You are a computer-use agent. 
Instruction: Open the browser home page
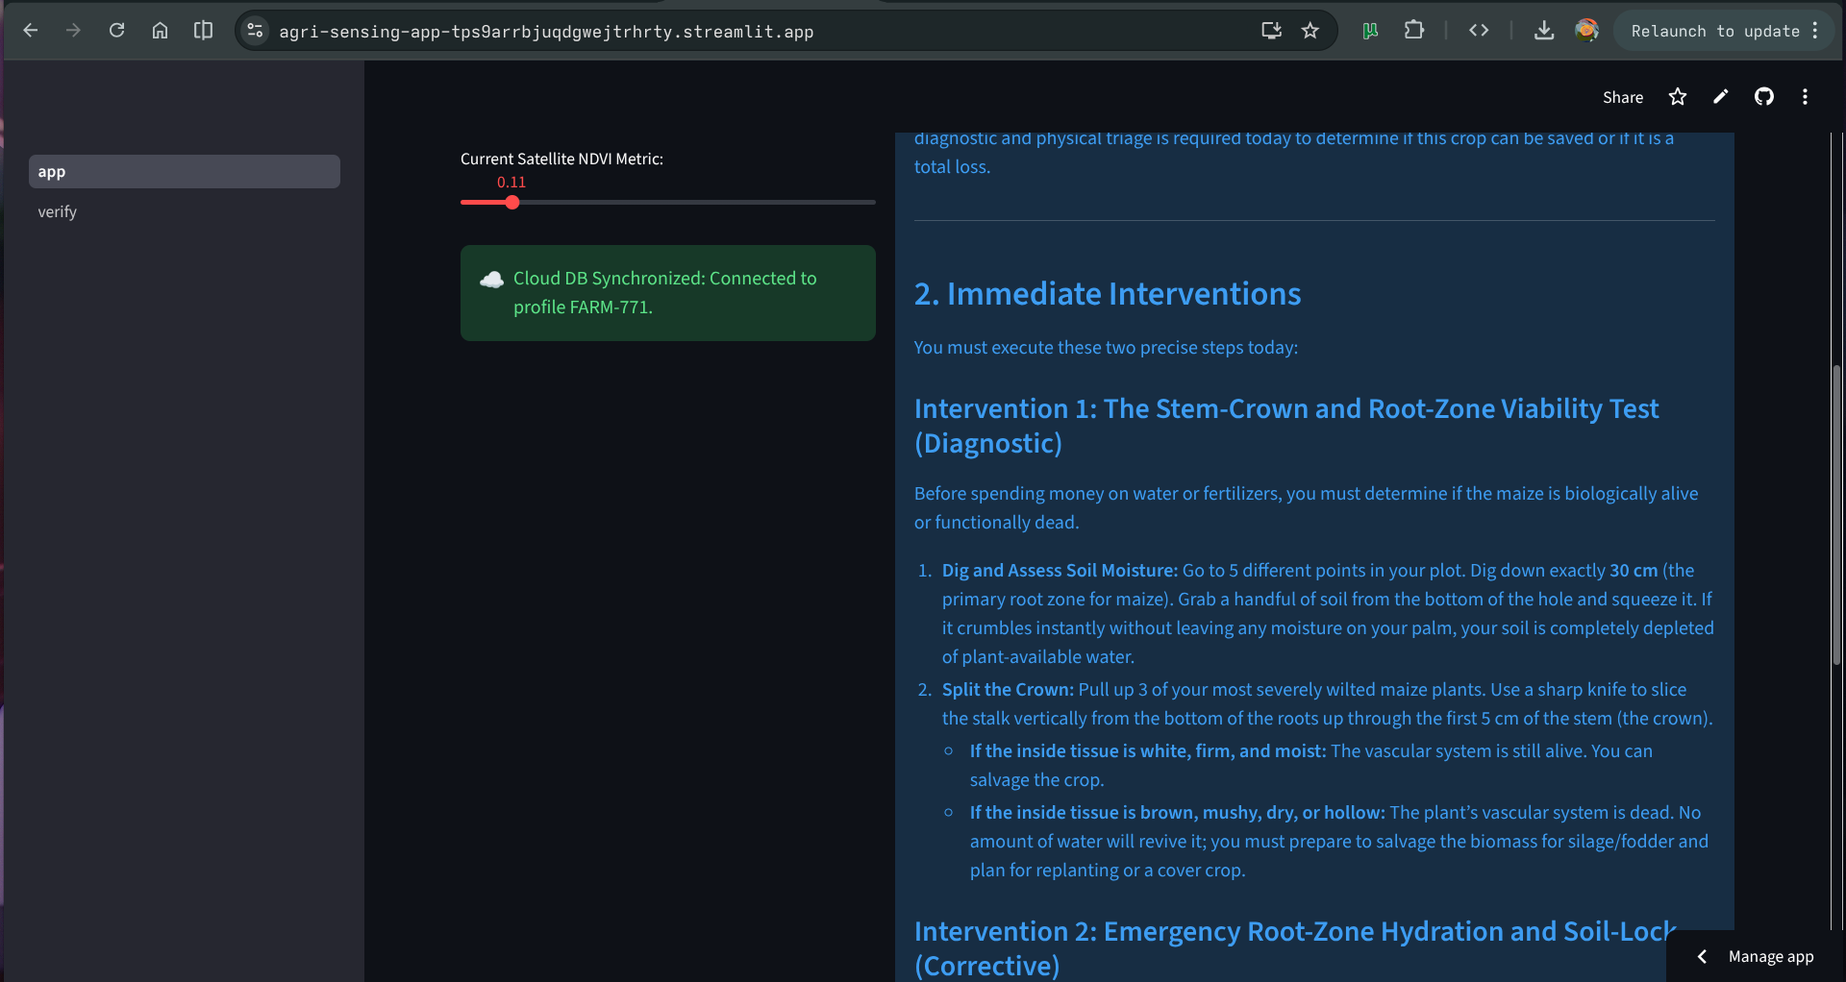(160, 31)
